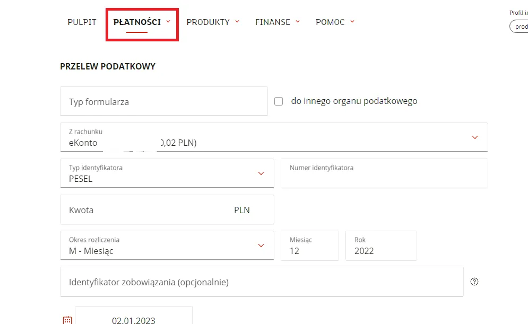
Task: Open the 'Typ identyfikatora' dropdown showing PESEL
Action: click(x=261, y=173)
